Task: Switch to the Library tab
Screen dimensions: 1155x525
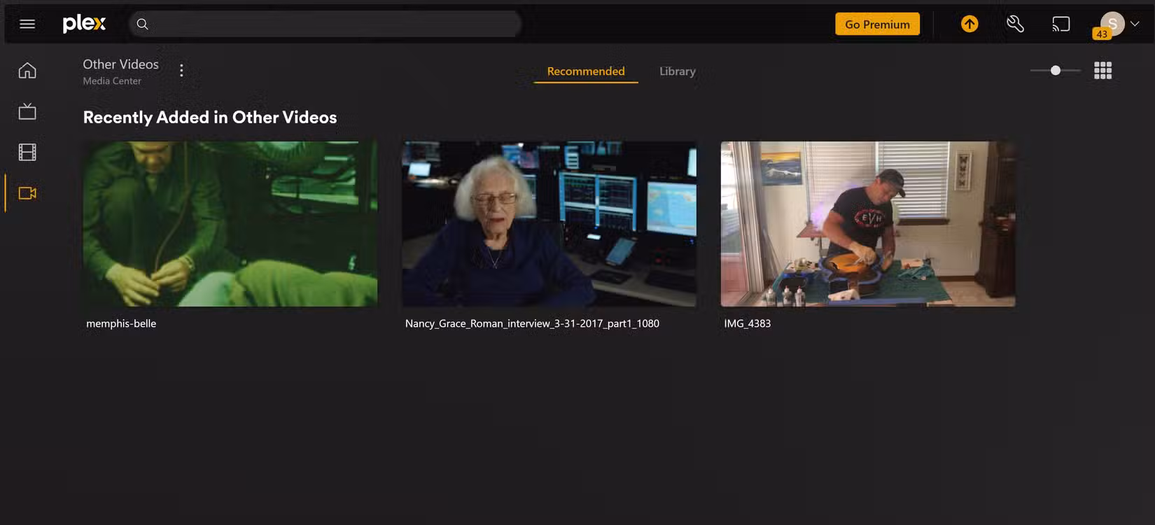Action: [678, 71]
